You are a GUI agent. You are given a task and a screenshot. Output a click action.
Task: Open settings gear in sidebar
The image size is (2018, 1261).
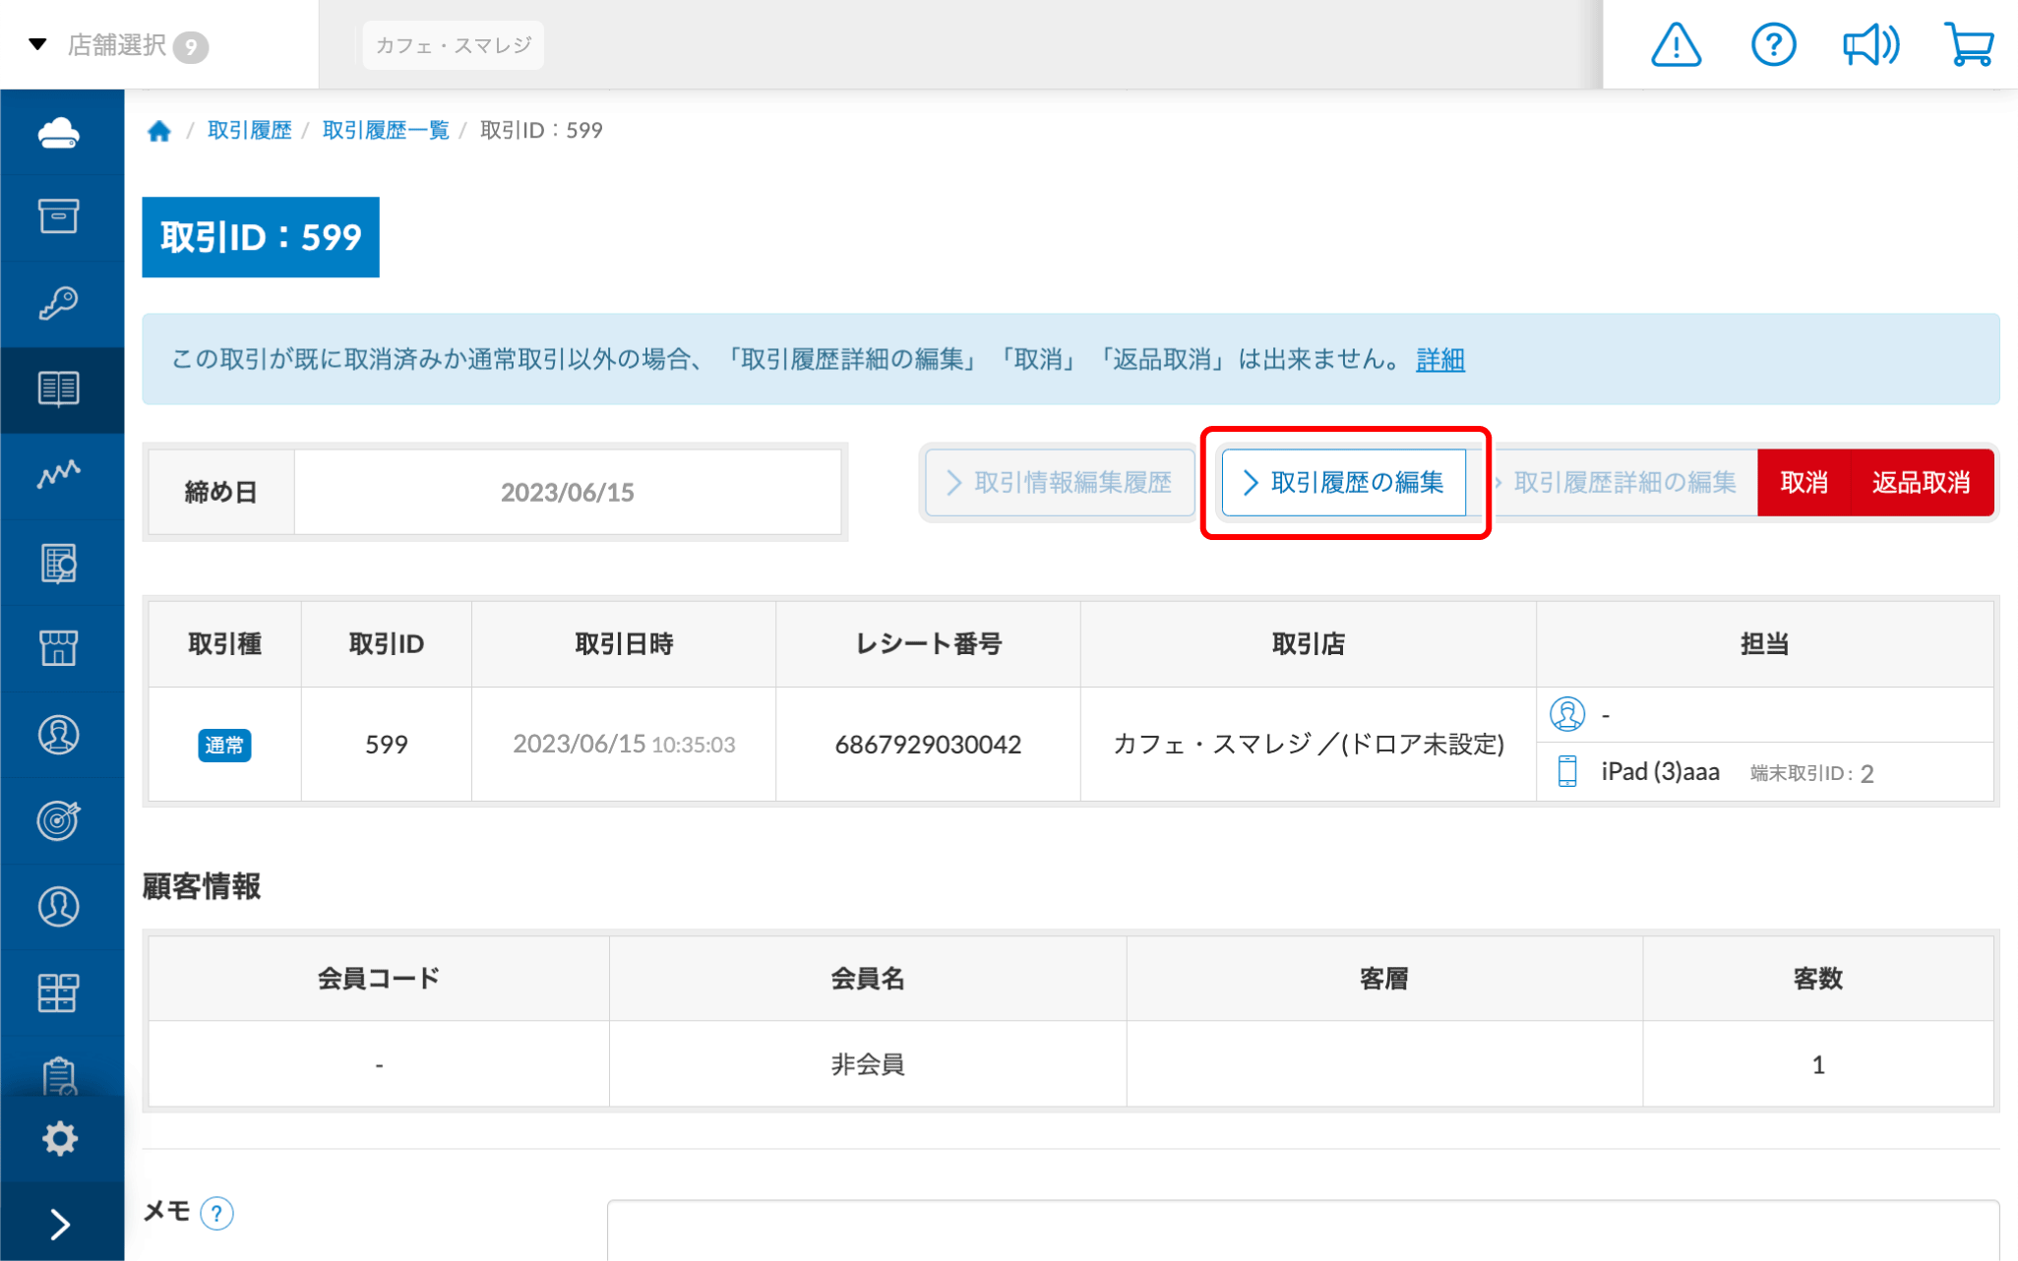[x=59, y=1138]
